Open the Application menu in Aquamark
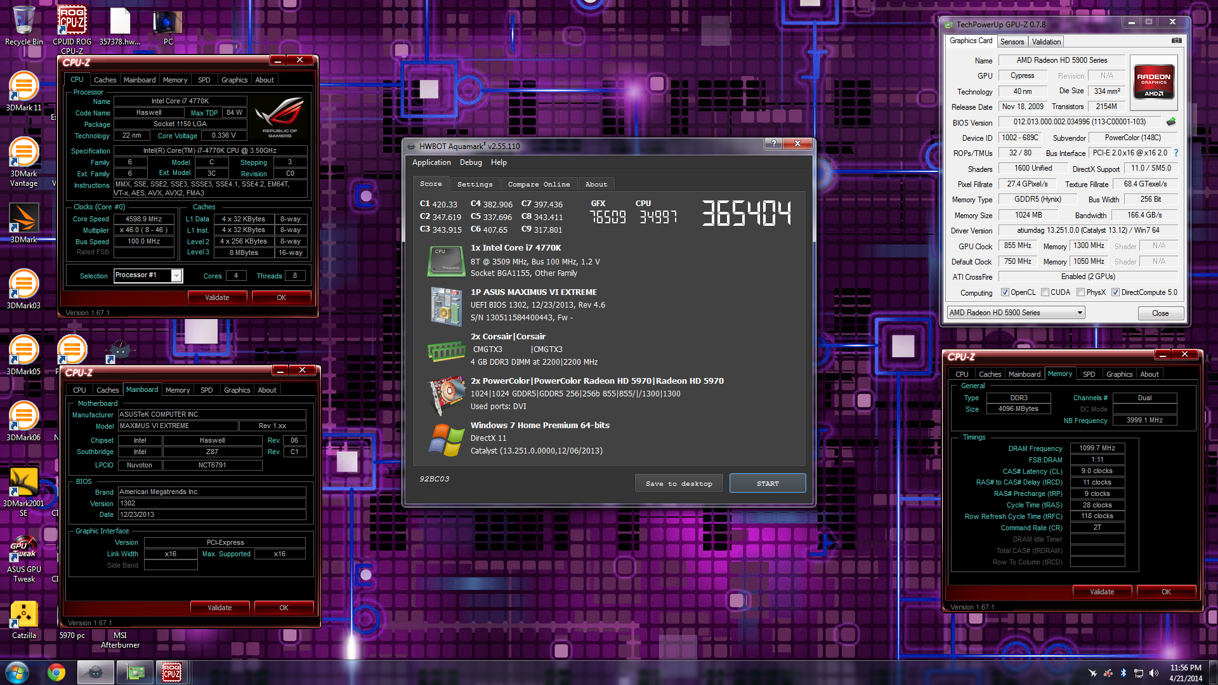This screenshot has width=1218, height=685. pos(431,162)
